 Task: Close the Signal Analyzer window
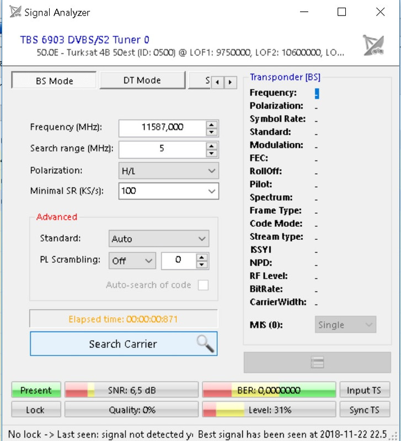click(x=380, y=12)
